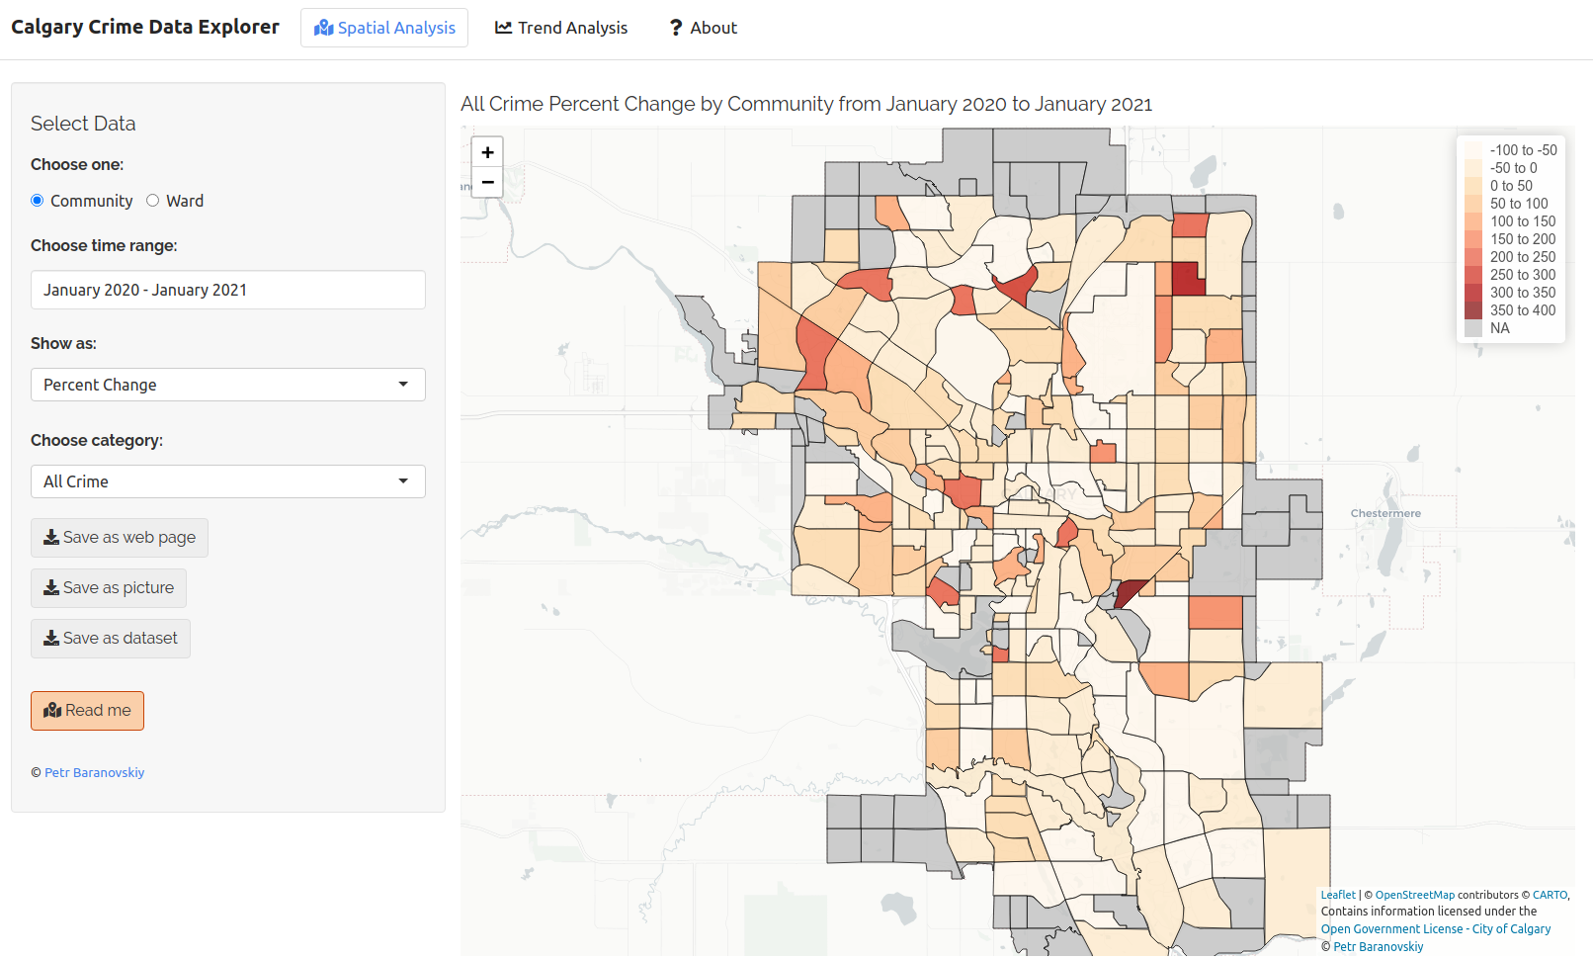
Task: Open the Show as Percent Change dropdown
Action: (228, 385)
